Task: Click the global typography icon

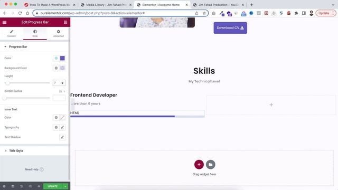Action: [56, 128]
